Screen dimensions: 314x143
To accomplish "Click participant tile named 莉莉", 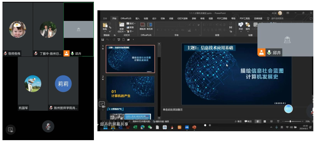I will pos(63,84).
